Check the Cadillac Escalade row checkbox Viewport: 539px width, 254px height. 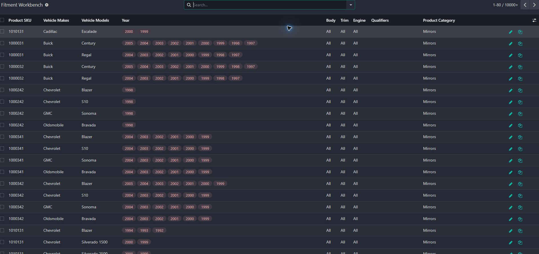(2, 31)
